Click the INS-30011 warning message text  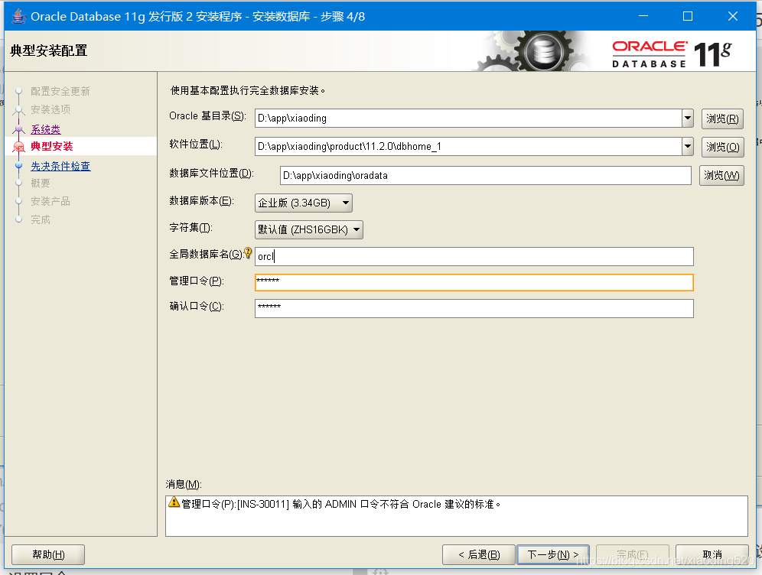coord(341,504)
